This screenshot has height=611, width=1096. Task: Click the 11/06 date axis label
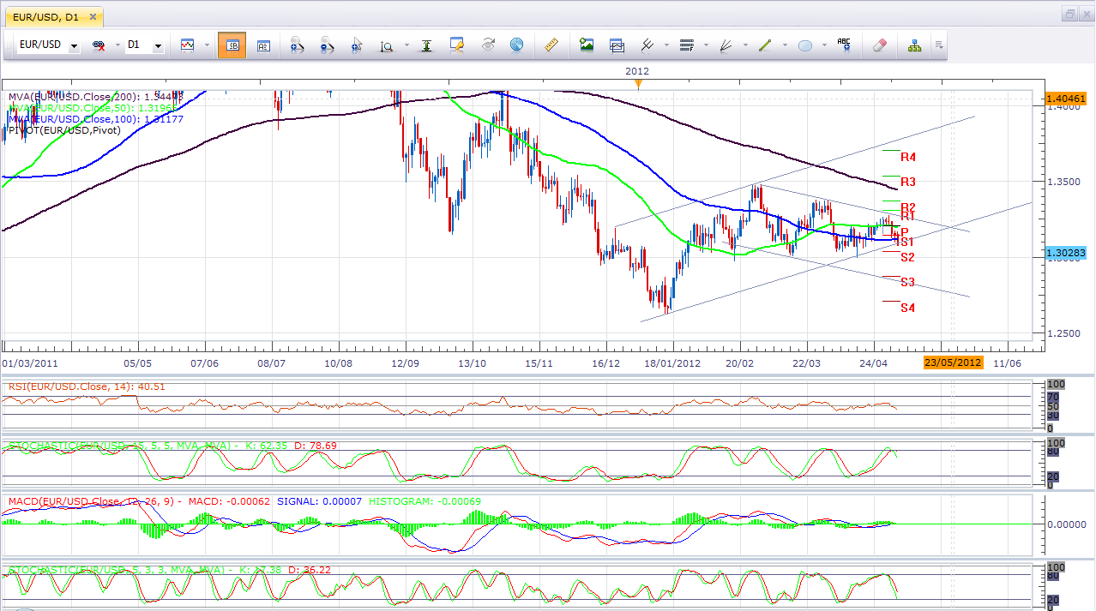(x=1007, y=363)
